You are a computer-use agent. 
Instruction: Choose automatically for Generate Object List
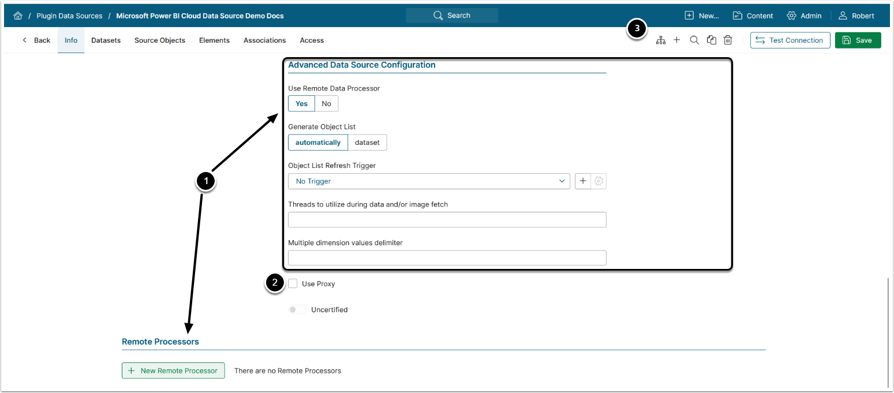point(318,143)
